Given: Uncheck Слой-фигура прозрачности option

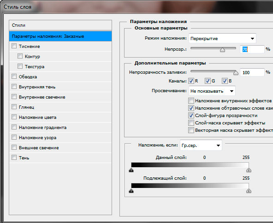Looking at the screenshot, I should [x=191, y=115].
